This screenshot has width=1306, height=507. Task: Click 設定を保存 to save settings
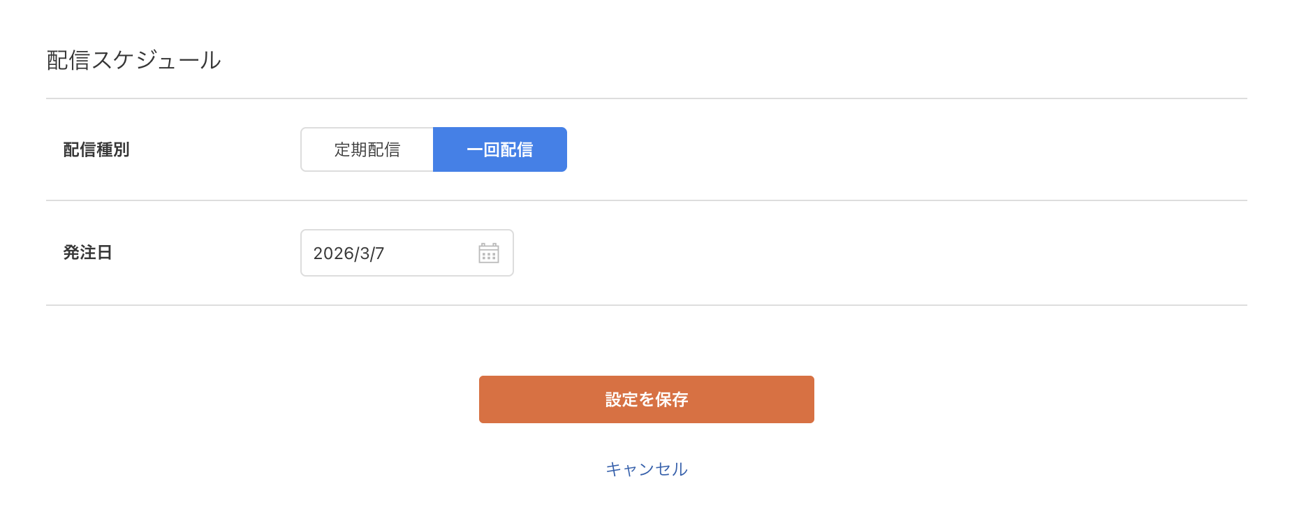click(646, 399)
